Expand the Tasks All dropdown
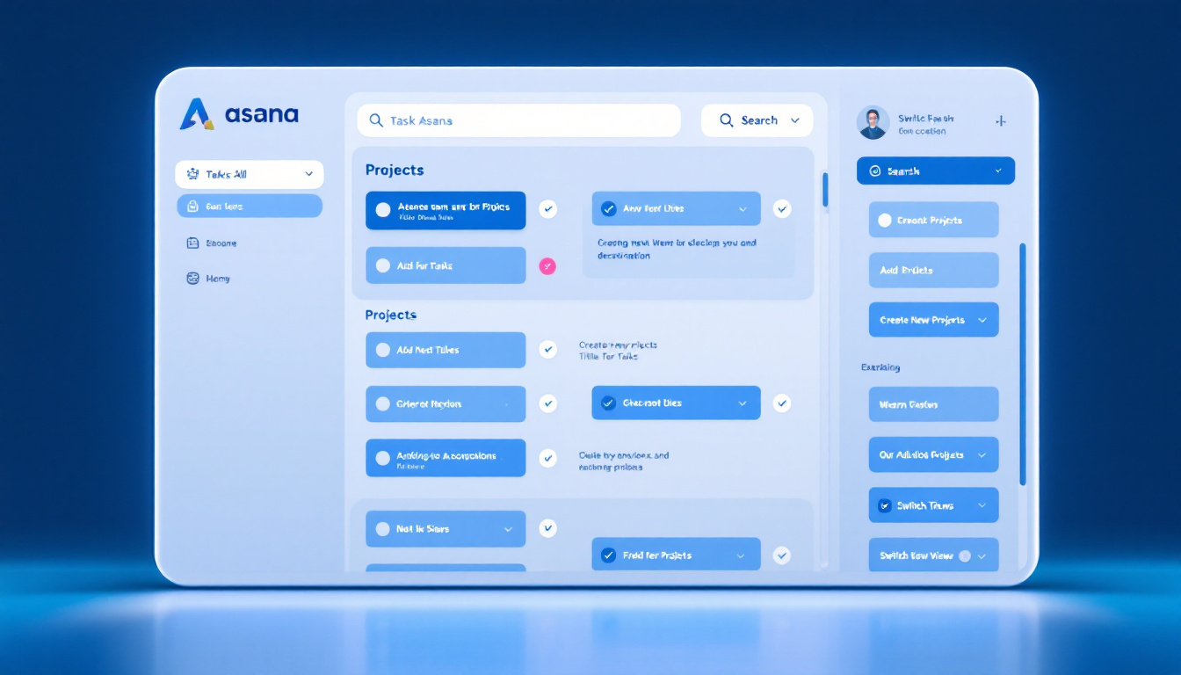The image size is (1181, 675). coord(309,174)
